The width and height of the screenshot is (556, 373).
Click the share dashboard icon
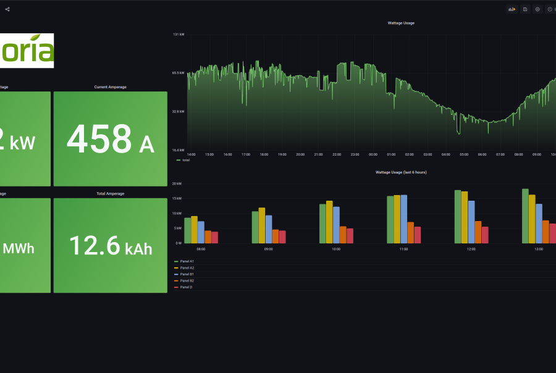[7, 9]
